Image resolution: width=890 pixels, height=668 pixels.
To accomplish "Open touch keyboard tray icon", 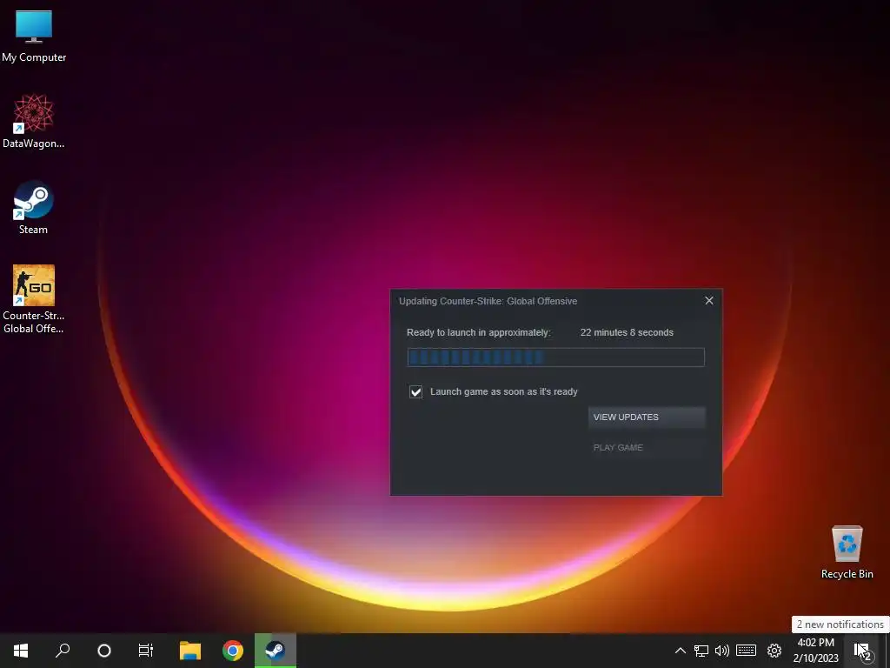I will [746, 651].
